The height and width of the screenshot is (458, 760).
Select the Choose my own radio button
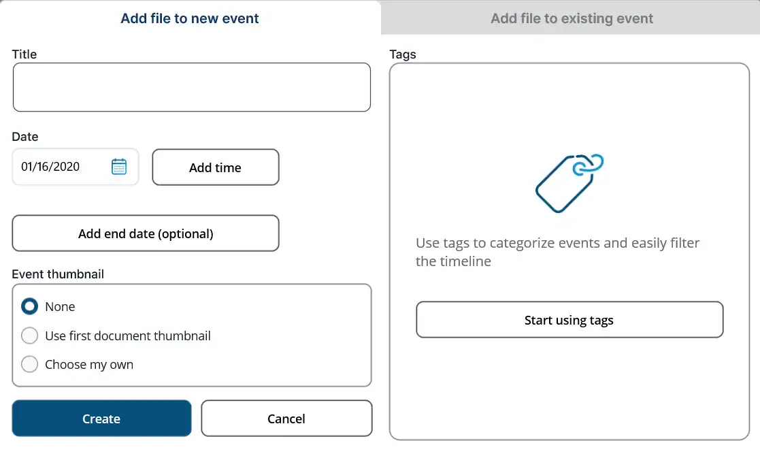[30, 365]
